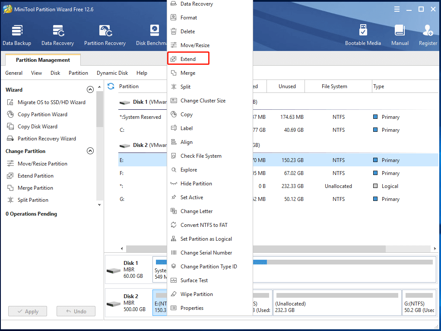Open the View menu
Viewport: 441px width, 331px height.
tap(36, 73)
